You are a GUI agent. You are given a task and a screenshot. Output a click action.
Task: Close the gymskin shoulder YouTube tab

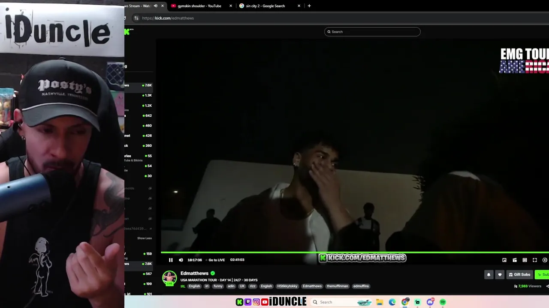pyautogui.click(x=231, y=6)
